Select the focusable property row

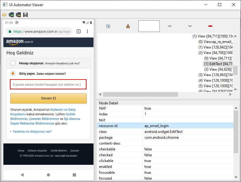pyautogui.click(x=165, y=172)
